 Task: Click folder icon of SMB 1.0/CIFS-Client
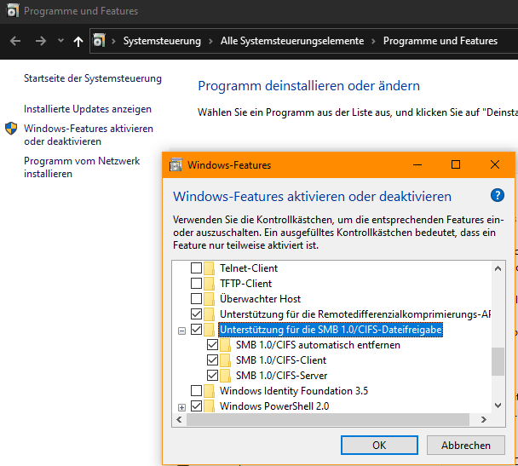click(225, 360)
